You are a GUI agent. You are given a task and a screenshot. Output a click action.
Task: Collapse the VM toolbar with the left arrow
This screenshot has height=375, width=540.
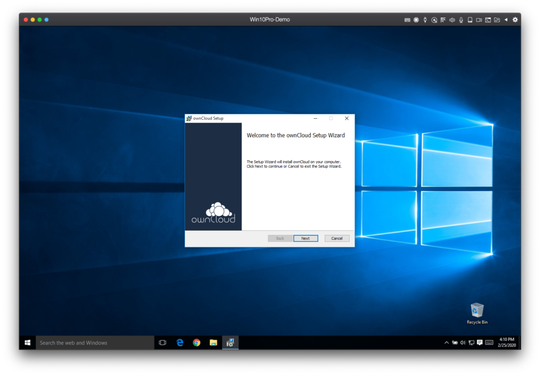[506, 20]
